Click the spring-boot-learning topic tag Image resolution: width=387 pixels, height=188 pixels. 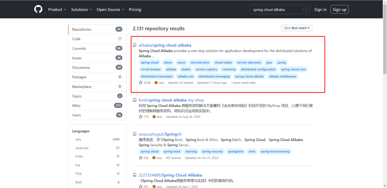click(x=275, y=152)
